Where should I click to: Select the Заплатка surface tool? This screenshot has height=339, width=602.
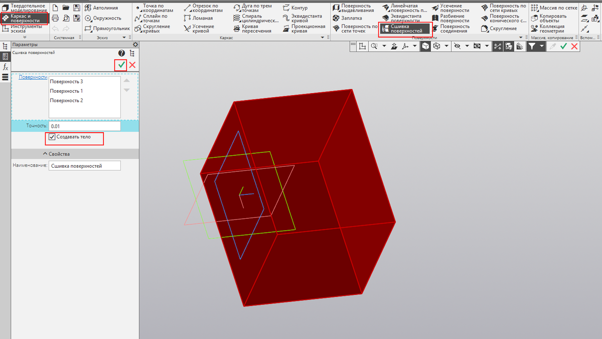click(x=347, y=18)
